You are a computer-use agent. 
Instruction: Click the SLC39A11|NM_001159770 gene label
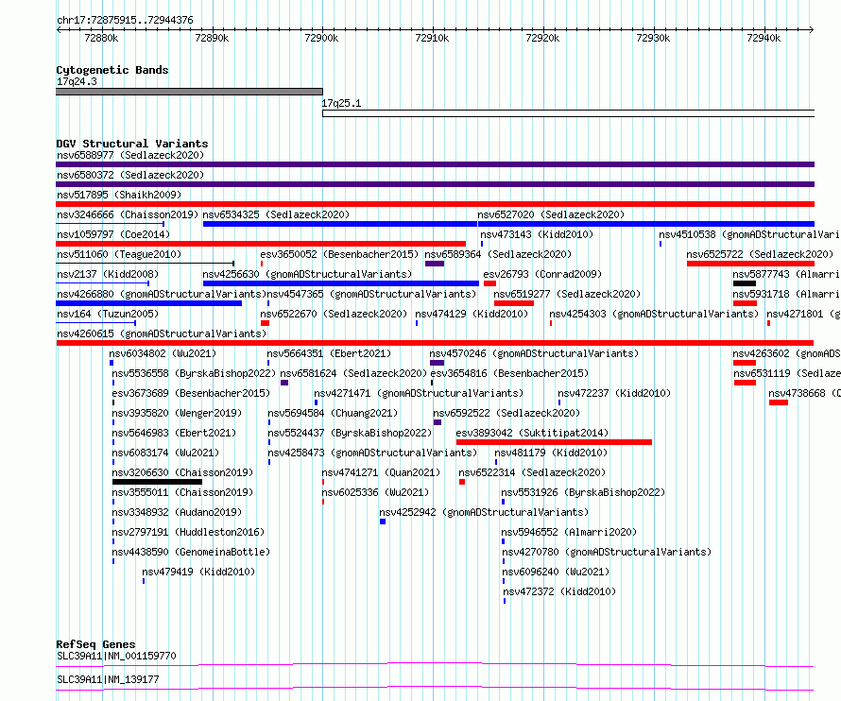(x=116, y=656)
